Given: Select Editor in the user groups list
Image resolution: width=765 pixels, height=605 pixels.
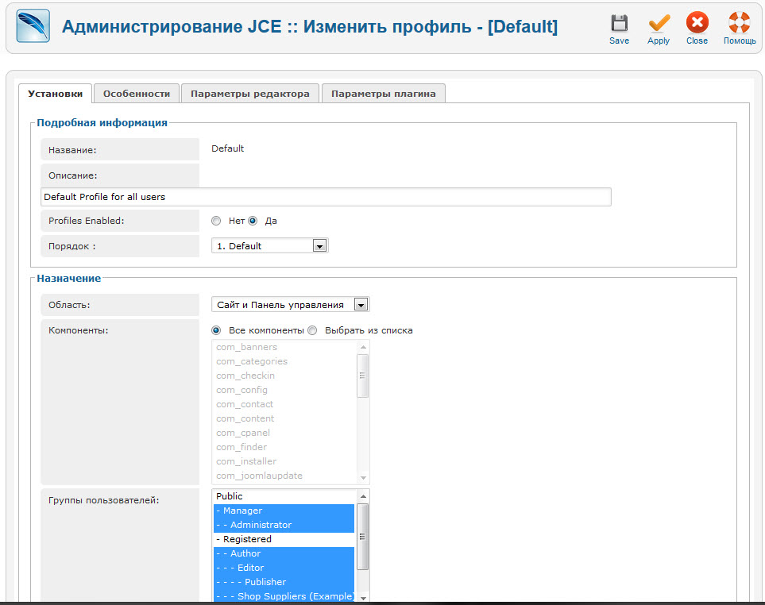Looking at the screenshot, I should pyautogui.click(x=284, y=568).
